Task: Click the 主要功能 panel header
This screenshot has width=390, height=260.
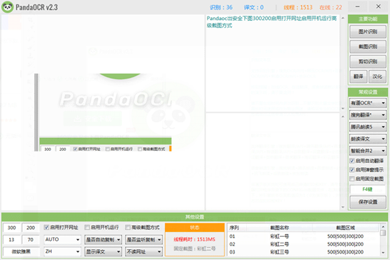Action: click(368, 19)
